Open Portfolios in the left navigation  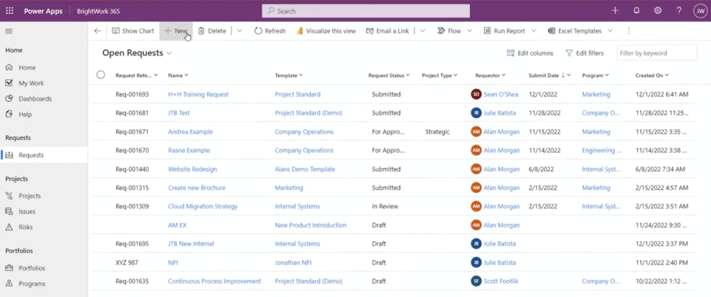click(x=32, y=268)
